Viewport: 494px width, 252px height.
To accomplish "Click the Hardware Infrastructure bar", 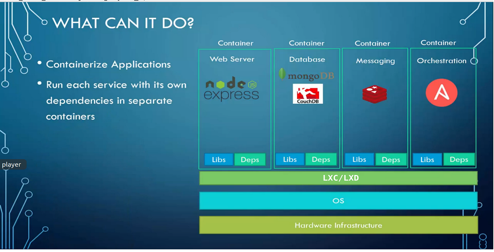I will tap(338, 225).
